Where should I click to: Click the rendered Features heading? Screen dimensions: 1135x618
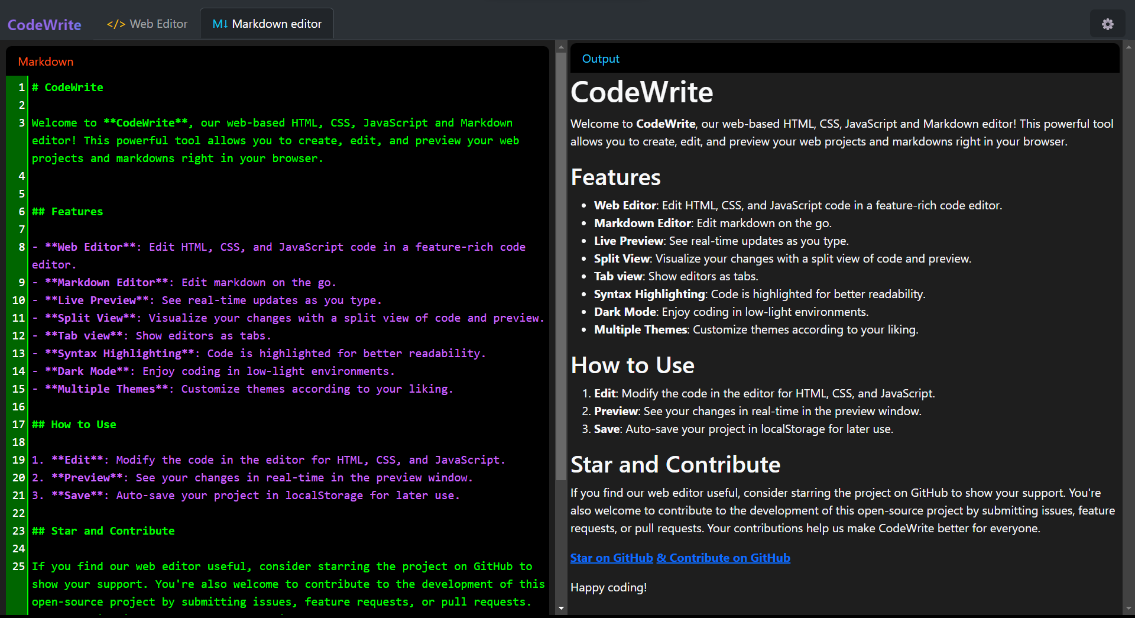pyautogui.click(x=616, y=177)
